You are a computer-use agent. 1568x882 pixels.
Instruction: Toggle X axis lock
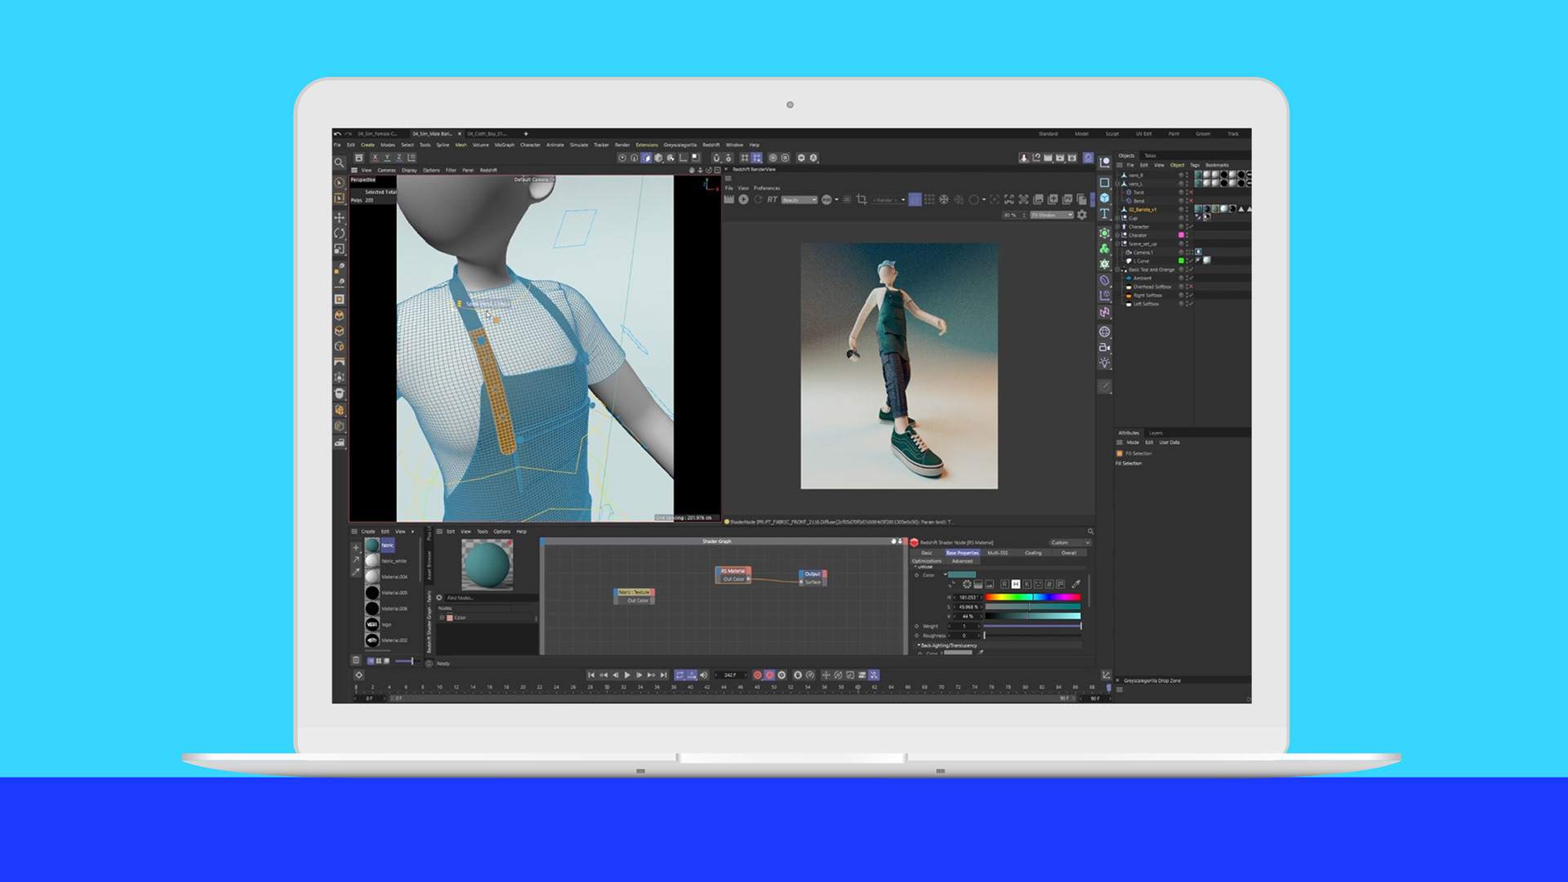[375, 158]
